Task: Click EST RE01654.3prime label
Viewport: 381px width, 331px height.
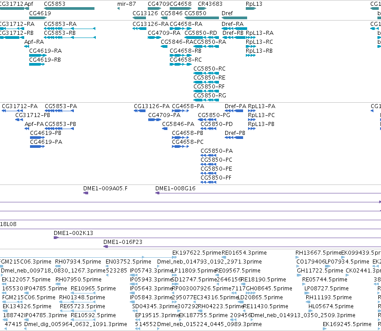Action: 244,253
